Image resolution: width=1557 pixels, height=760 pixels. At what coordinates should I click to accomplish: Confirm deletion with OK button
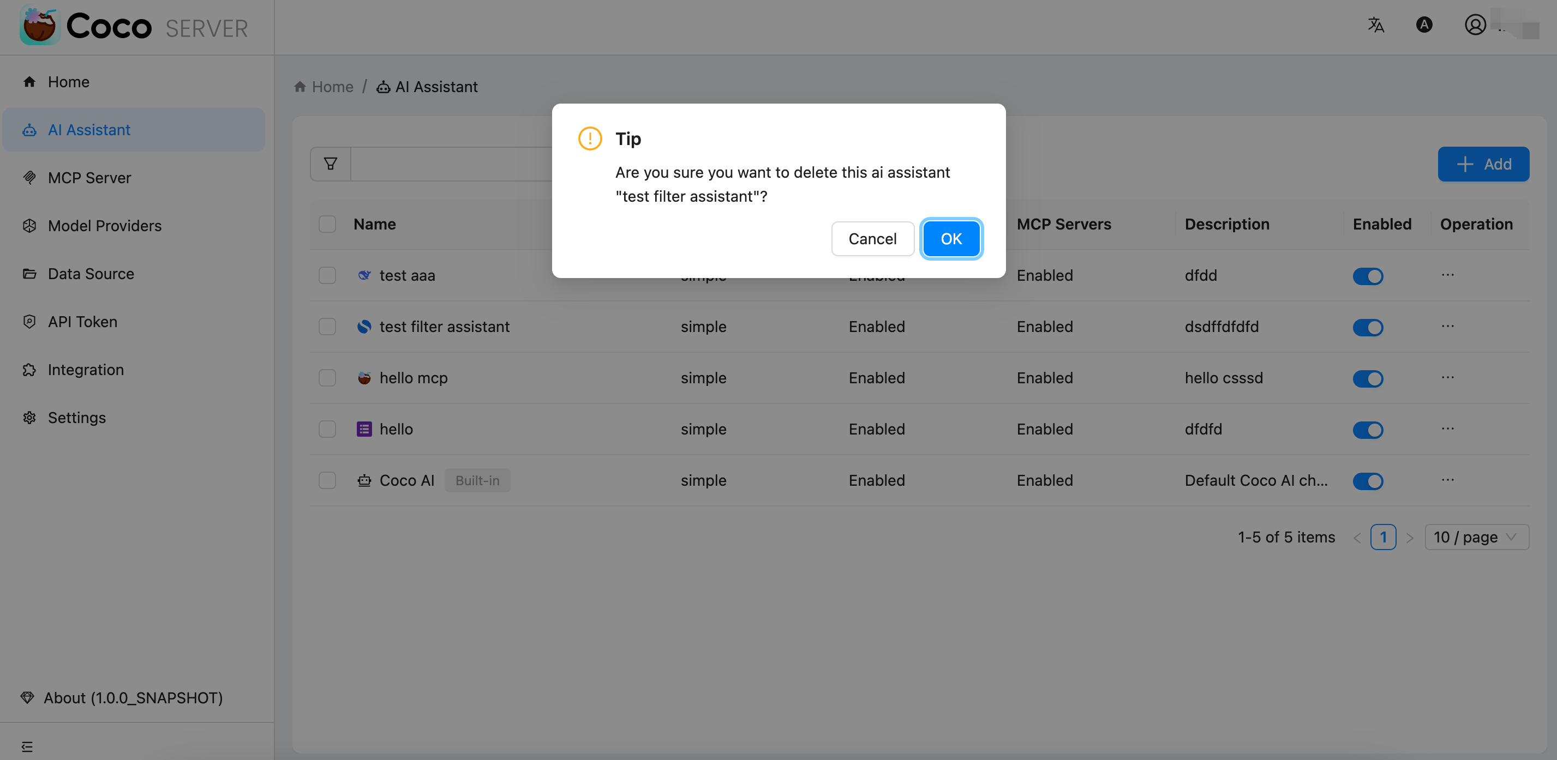pos(951,239)
